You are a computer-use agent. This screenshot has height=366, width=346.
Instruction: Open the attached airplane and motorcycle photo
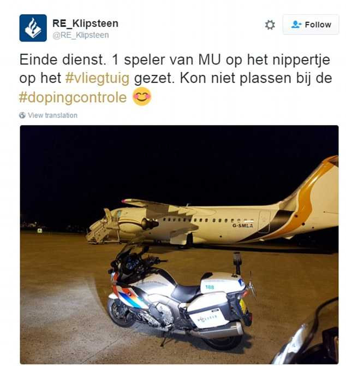pos(179,244)
